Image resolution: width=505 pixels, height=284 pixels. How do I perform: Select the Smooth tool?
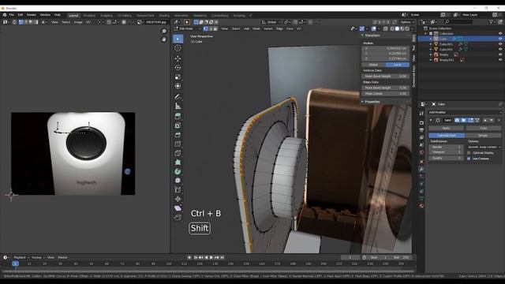(x=178, y=181)
